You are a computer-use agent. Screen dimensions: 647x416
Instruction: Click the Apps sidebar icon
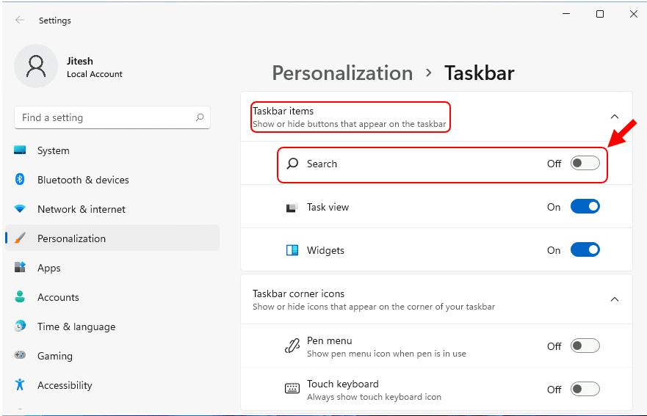tap(20, 267)
